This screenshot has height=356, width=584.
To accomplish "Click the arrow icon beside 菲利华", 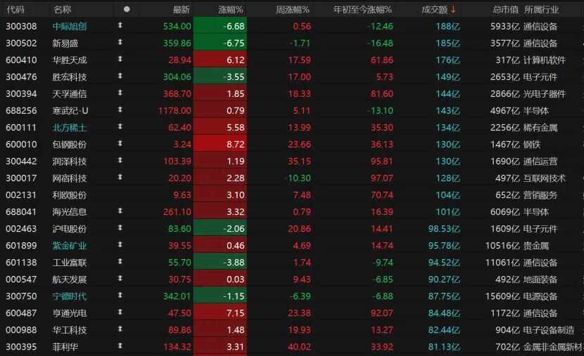I will 120,346.
